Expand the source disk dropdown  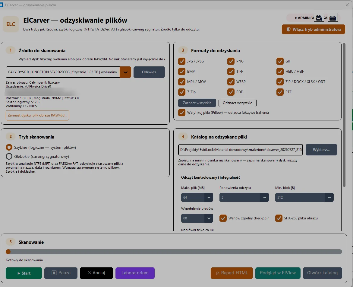125,72
